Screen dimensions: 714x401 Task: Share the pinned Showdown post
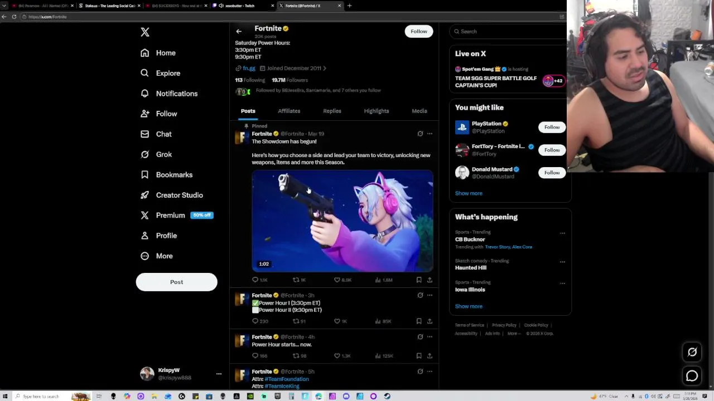[x=430, y=280]
